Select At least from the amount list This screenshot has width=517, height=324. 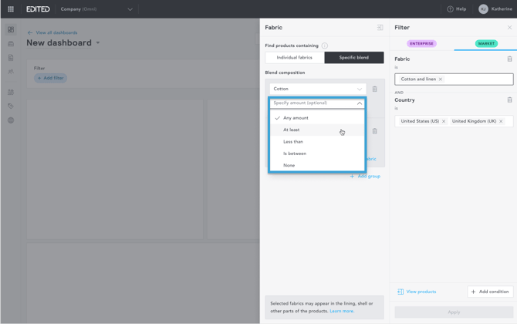292,130
